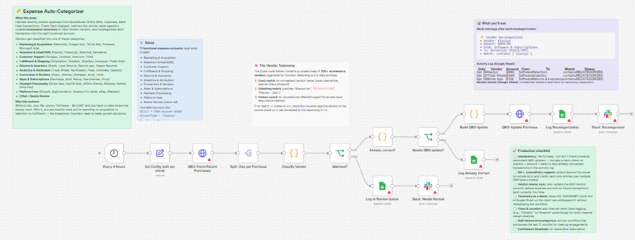Select the Setup sticky note heading
Image resolution: width=635 pixels, height=240 pixels.
[x=149, y=43]
